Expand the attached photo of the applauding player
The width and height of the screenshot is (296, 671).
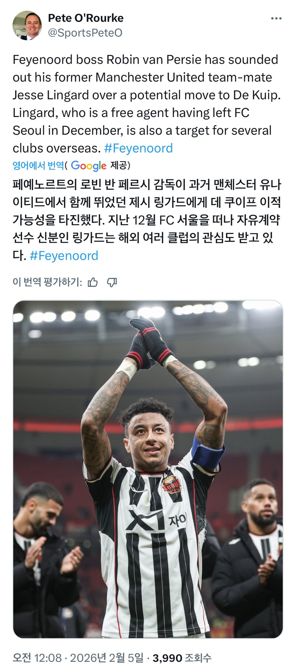[x=148, y=469]
